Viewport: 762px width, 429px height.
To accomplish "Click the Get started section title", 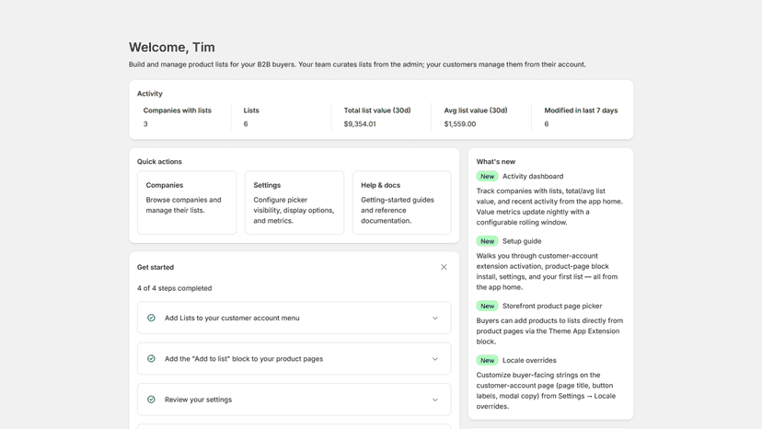I will 155,267.
